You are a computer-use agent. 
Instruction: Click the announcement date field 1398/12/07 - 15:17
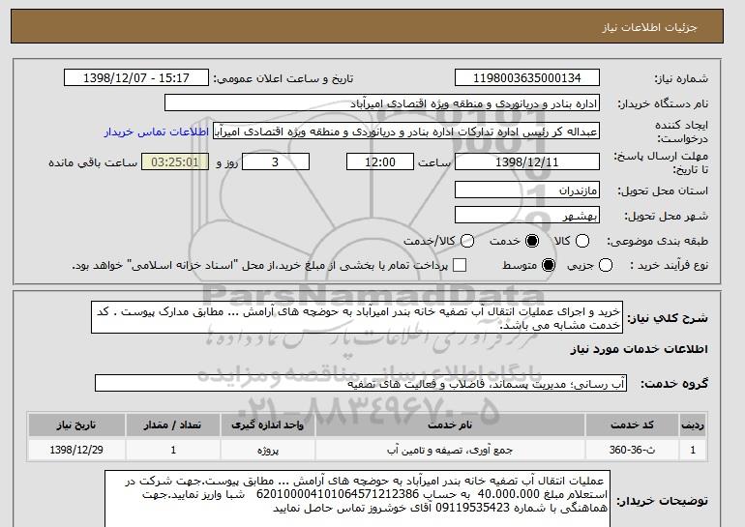click(x=136, y=78)
